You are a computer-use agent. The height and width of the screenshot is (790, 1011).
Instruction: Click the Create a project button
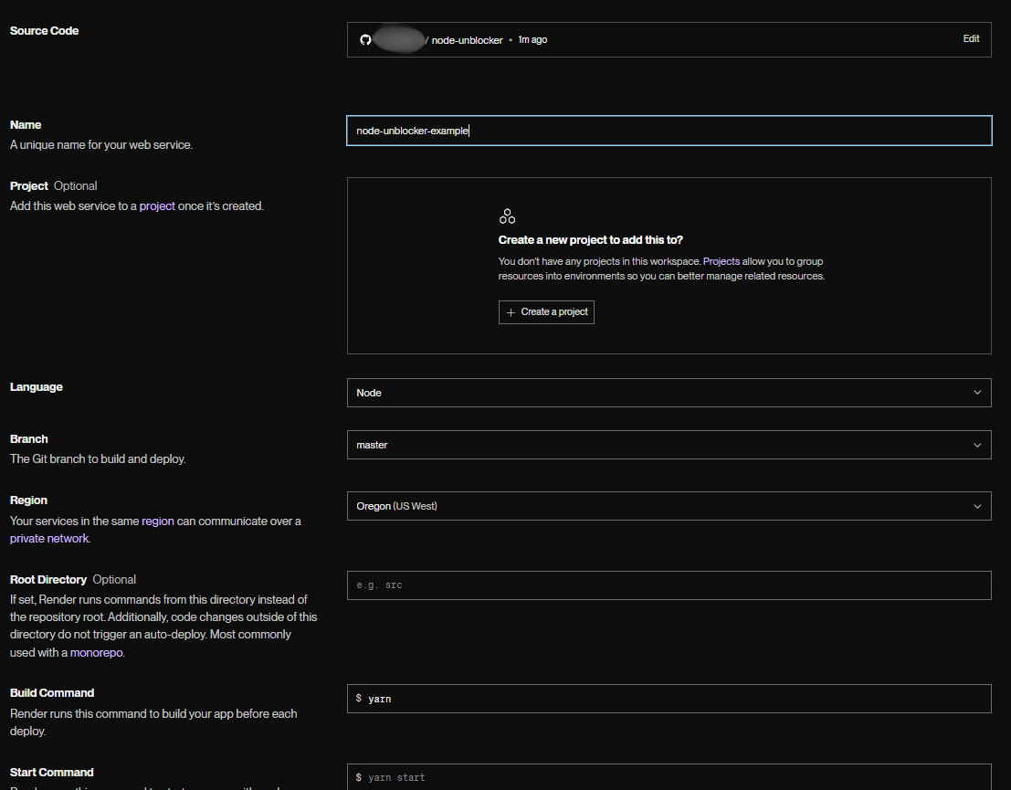(x=546, y=312)
